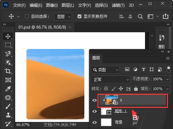
Task: Hide the 背景 layer eye icon
Action: click(x=94, y=122)
